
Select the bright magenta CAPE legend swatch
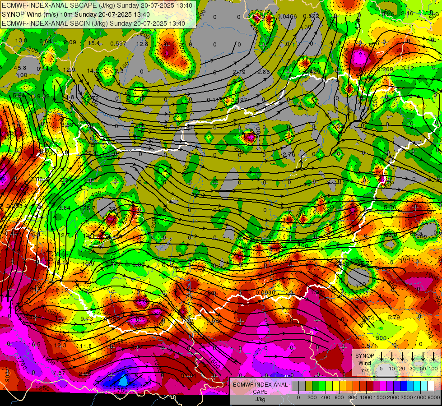pyautogui.click(x=384, y=386)
